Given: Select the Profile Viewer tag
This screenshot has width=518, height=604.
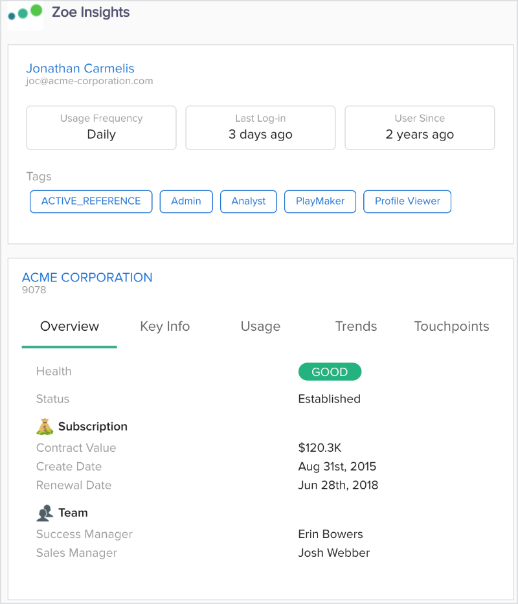Looking at the screenshot, I should pos(407,201).
